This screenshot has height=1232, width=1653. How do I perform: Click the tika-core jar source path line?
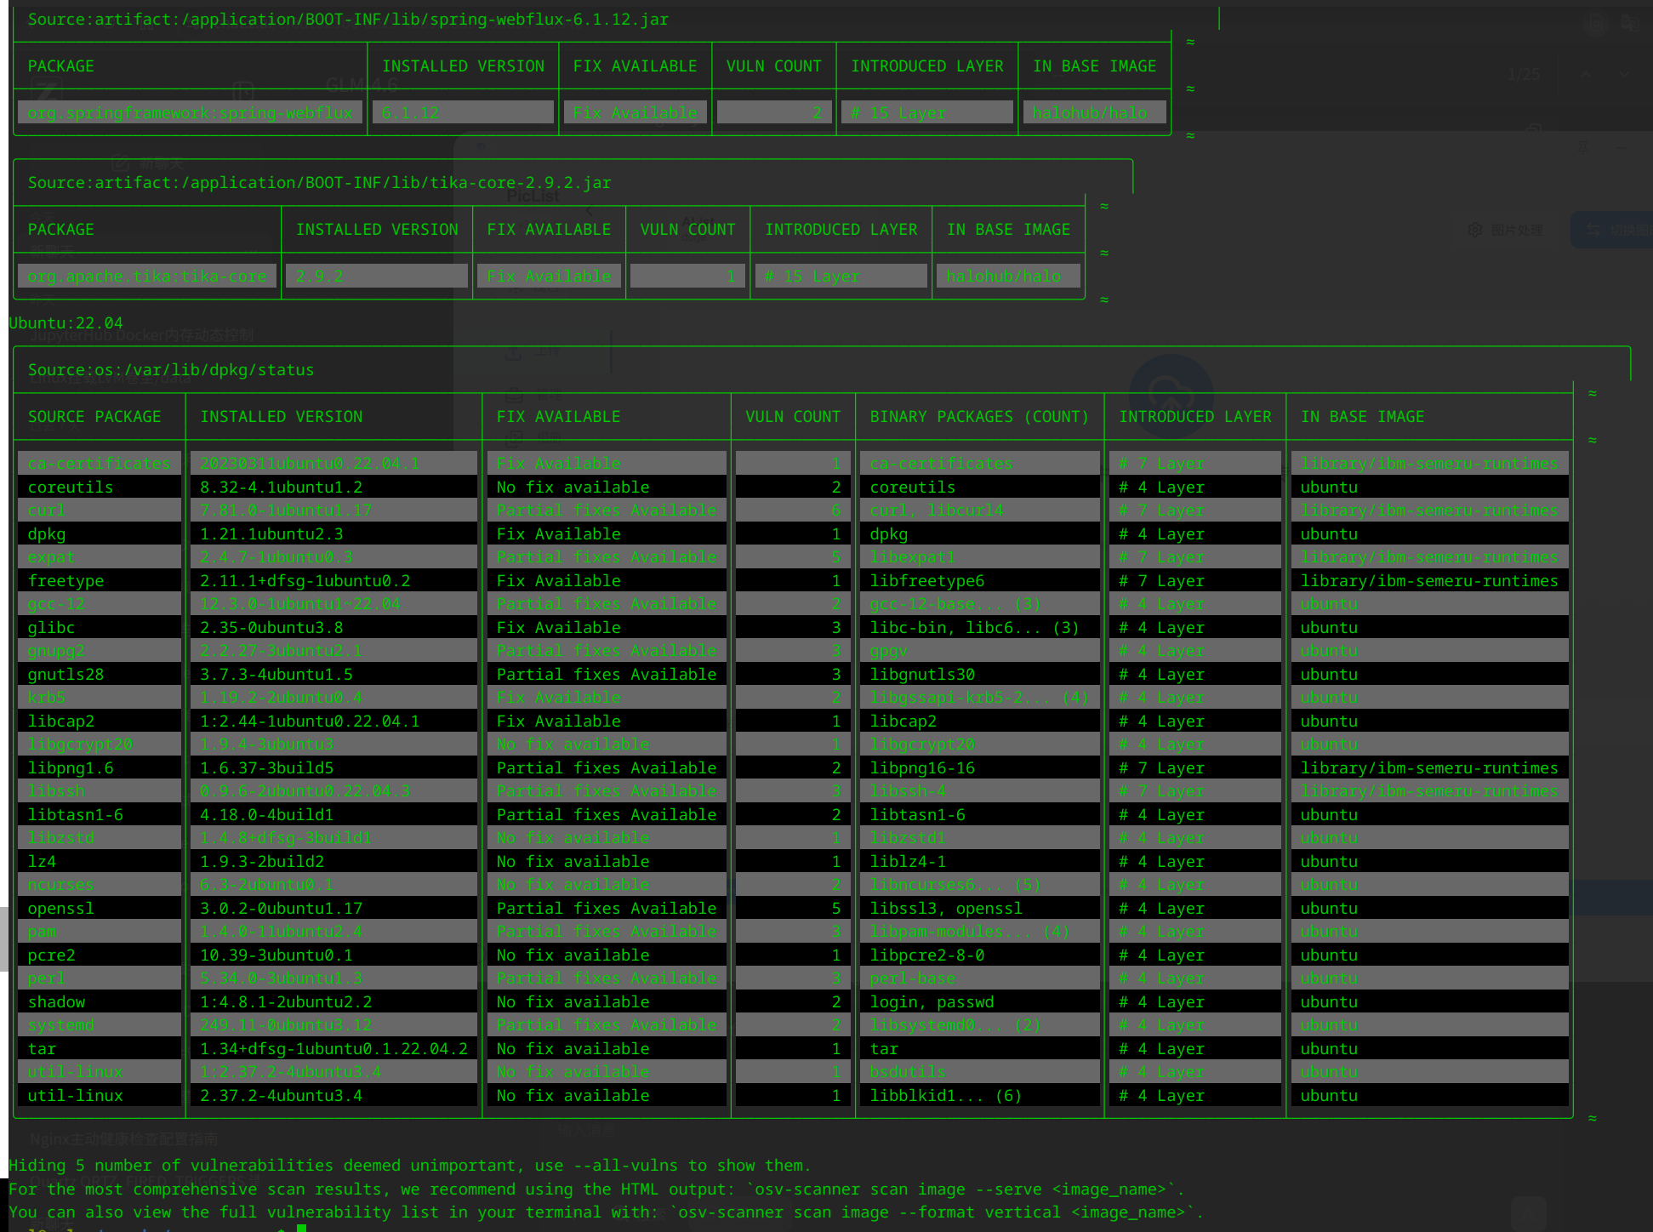point(319,183)
